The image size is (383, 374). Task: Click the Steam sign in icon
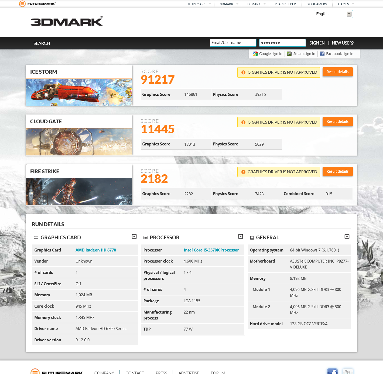289,54
